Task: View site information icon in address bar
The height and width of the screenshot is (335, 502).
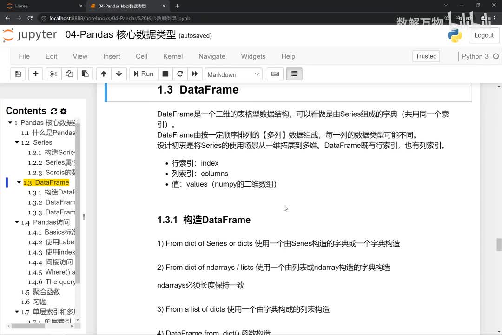Action: point(44,18)
